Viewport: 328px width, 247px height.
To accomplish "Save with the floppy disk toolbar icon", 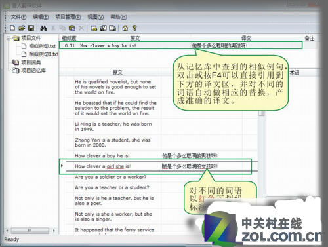I will 31,28.
